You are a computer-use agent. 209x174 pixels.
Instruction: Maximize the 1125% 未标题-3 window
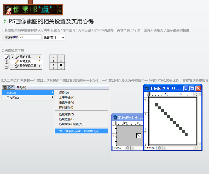click(x=192, y=88)
